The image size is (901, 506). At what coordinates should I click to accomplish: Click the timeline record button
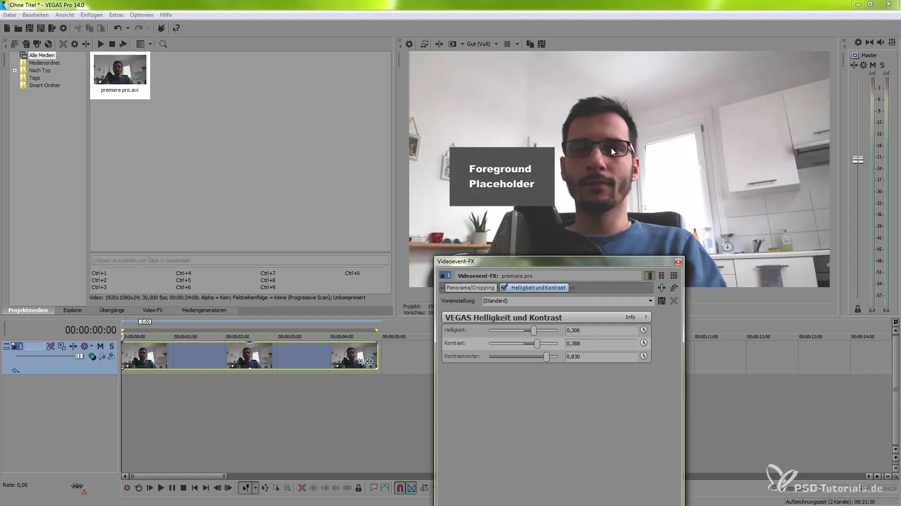[127, 488]
